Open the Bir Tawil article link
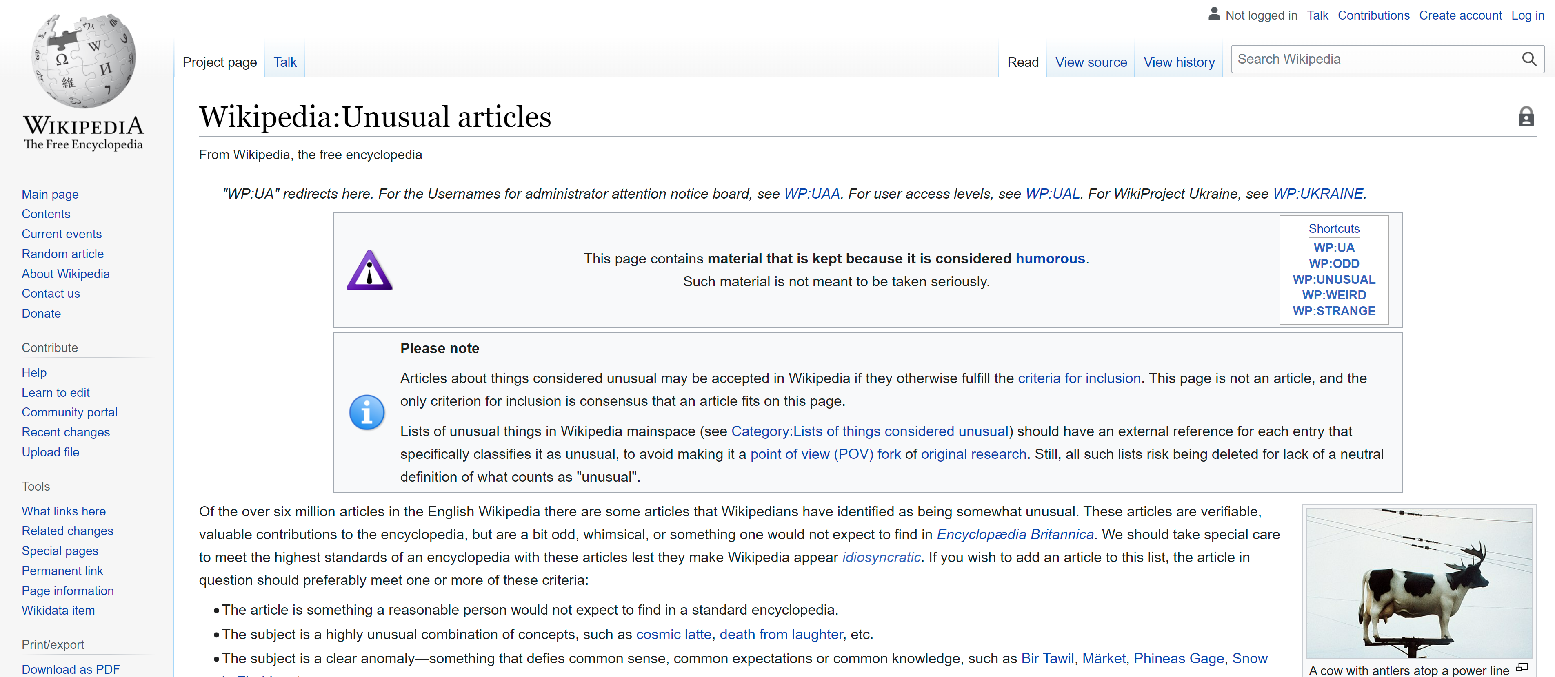The height and width of the screenshot is (677, 1555). click(1047, 658)
